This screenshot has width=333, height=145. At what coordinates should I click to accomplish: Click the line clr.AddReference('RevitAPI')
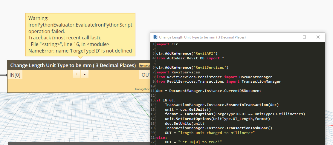(187, 53)
